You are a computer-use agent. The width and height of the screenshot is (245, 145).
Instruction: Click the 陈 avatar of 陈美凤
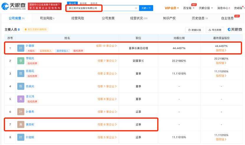pos(21,86)
